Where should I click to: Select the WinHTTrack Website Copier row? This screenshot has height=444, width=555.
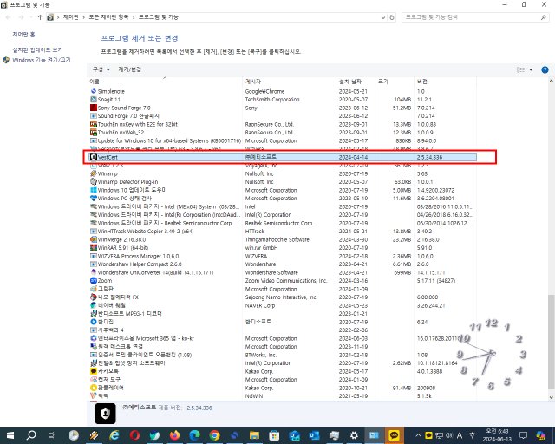point(281,232)
